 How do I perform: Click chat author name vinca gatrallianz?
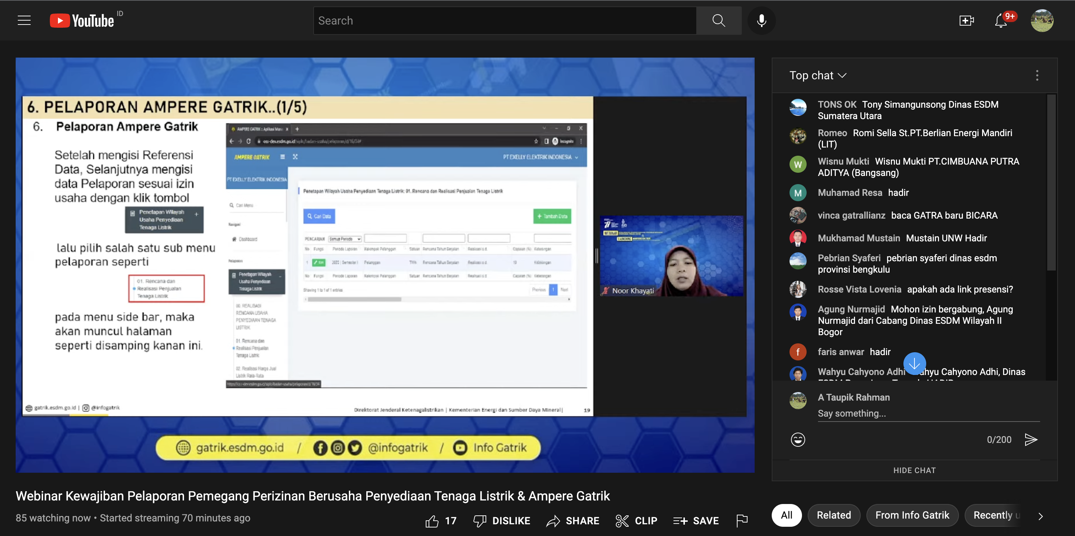click(x=851, y=215)
